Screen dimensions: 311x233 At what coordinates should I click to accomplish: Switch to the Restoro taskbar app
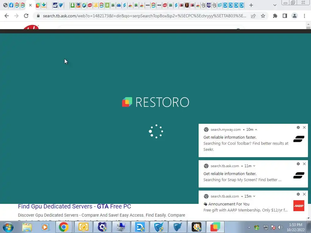(x=215, y=227)
